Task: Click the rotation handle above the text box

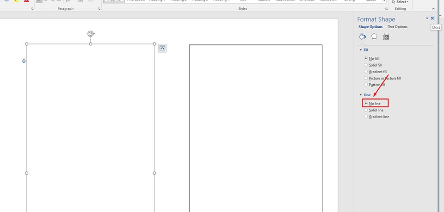Action: (91, 34)
